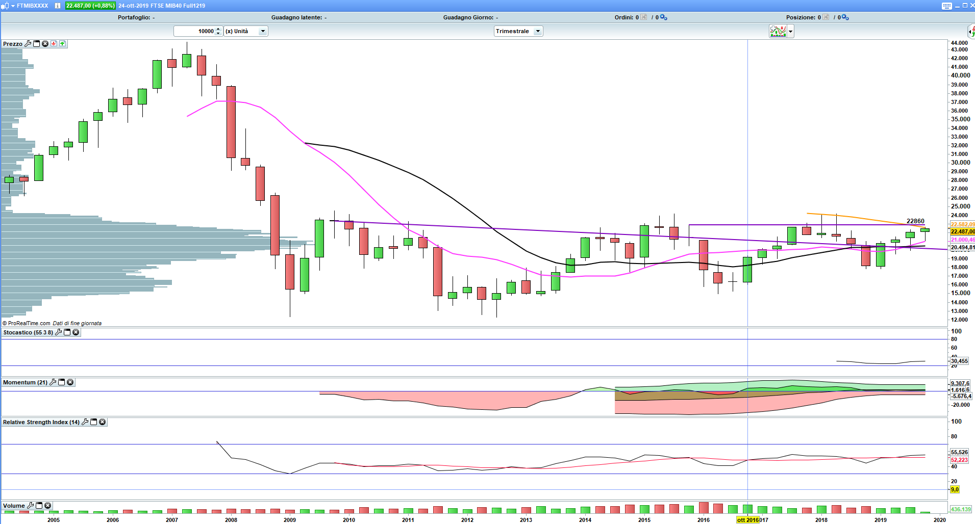Maximize the Stocastico panel

click(67, 332)
